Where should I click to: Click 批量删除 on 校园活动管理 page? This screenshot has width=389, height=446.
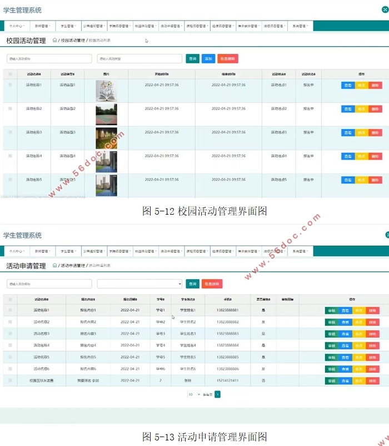[x=228, y=58]
